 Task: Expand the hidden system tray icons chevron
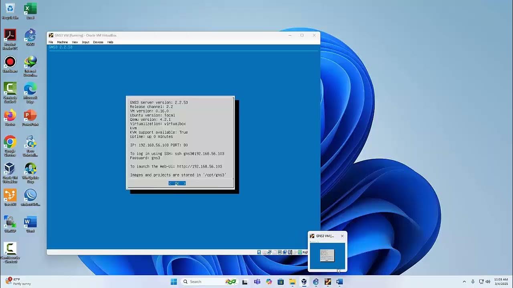(464, 282)
